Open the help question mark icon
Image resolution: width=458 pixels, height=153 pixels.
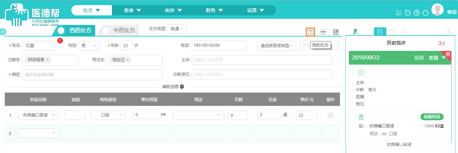tap(416, 13)
